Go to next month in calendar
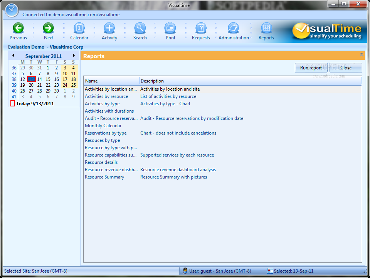This screenshot has width=370, height=278. tap(74, 56)
